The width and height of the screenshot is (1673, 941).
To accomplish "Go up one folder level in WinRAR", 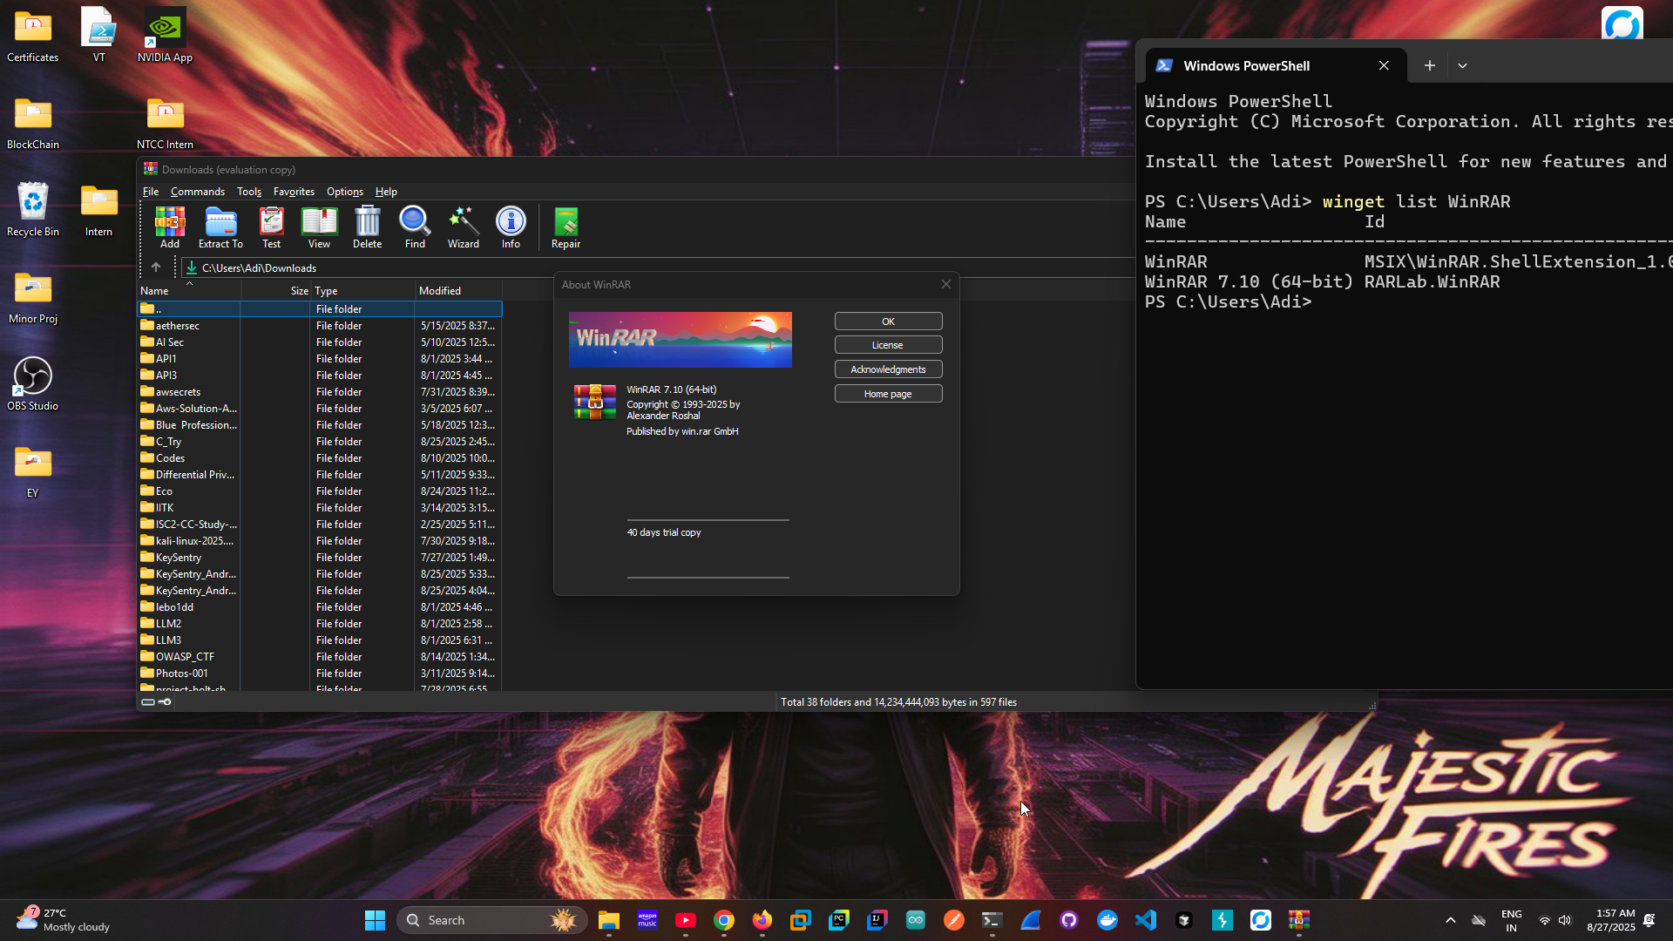I will [x=156, y=267].
